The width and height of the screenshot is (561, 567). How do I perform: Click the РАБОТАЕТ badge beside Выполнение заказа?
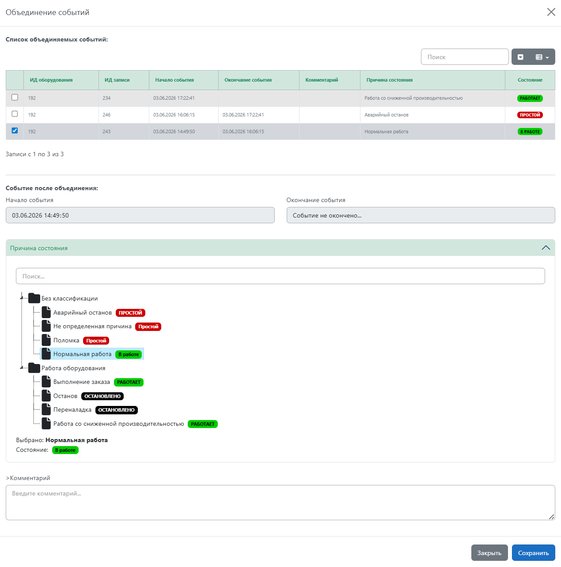[129, 382]
